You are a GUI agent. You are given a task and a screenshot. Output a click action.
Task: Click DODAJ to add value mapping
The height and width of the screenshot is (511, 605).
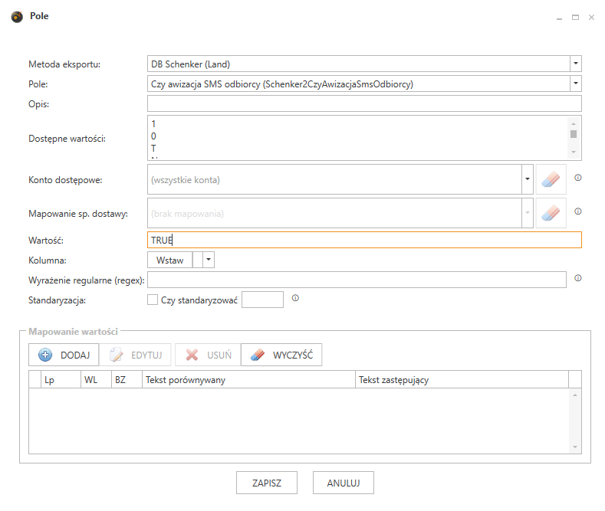(64, 355)
